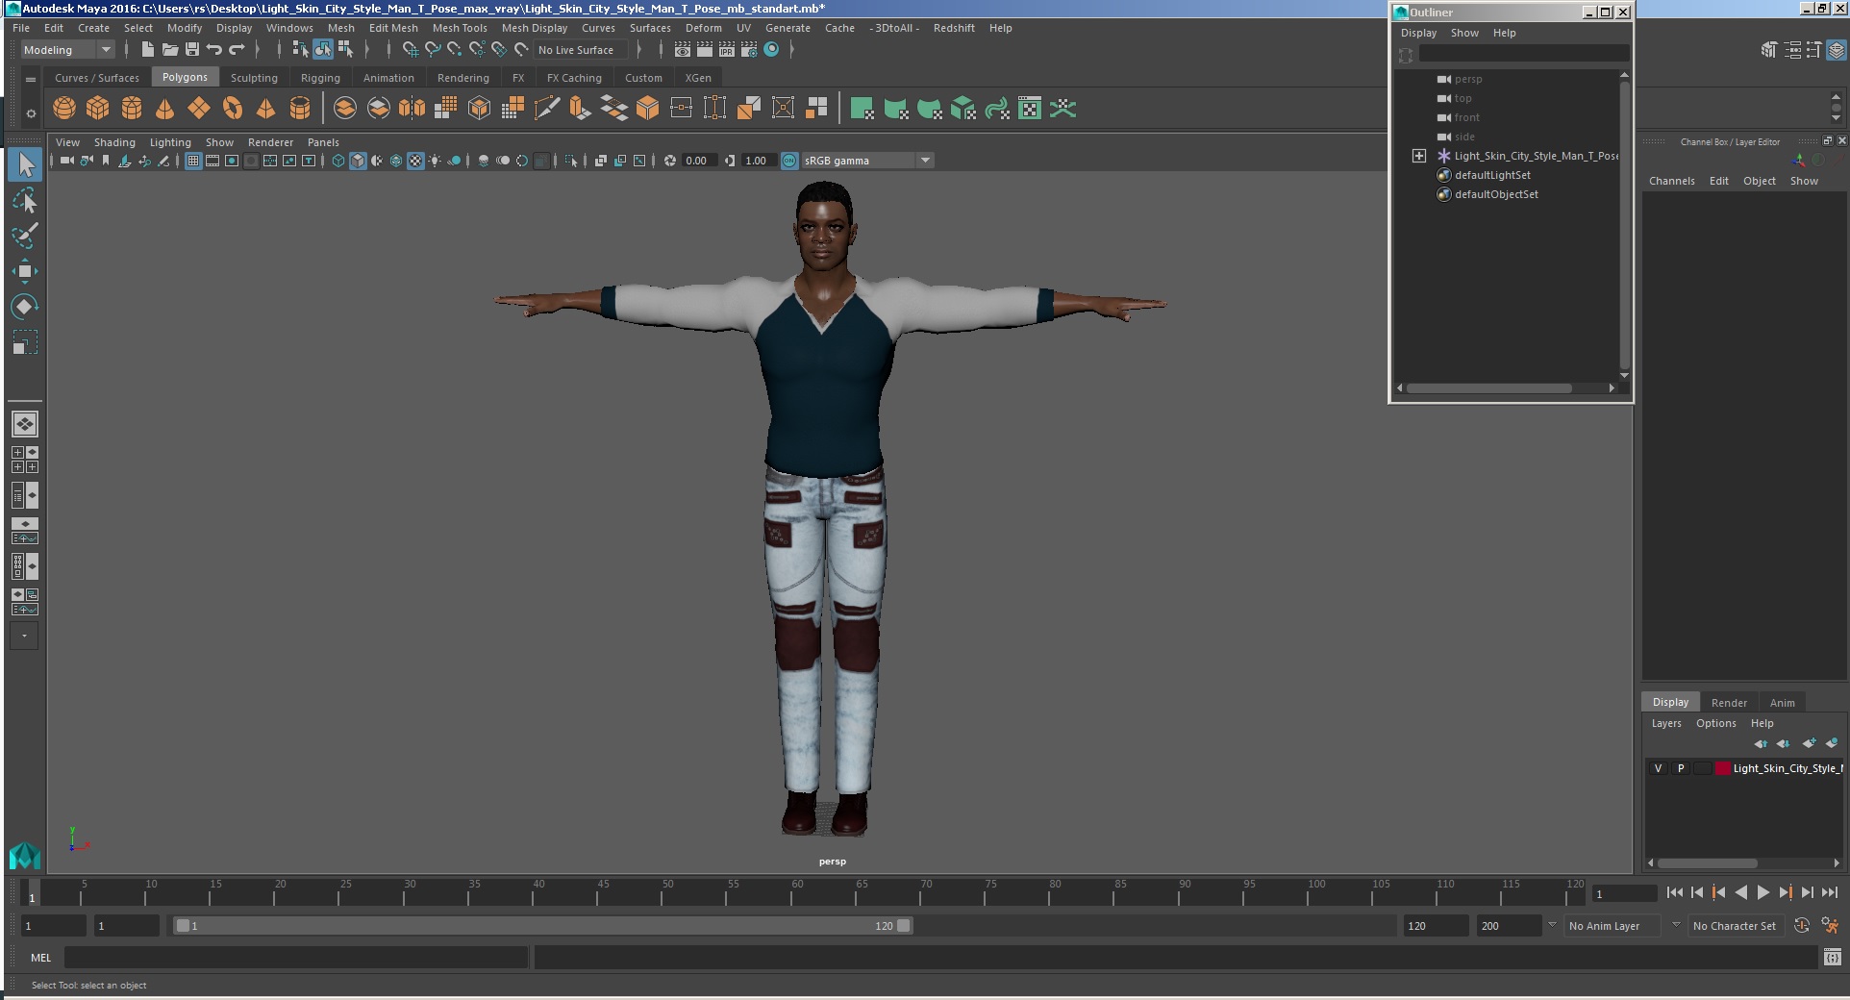Click the MEL command input field

[296, 958]
